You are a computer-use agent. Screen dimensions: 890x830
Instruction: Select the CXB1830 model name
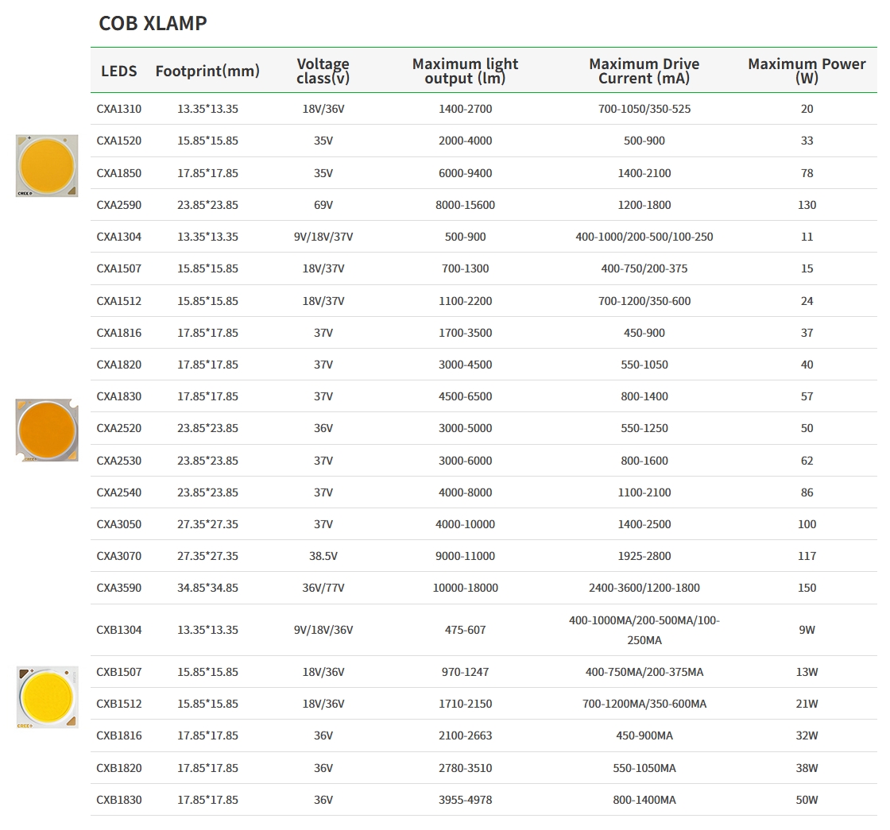(119, 800)
